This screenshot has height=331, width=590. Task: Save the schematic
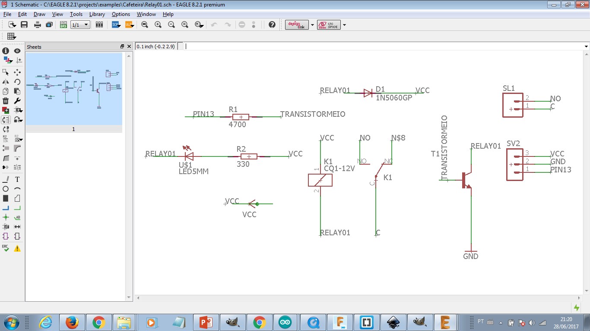pyautogui.click(x=24, y=25)
